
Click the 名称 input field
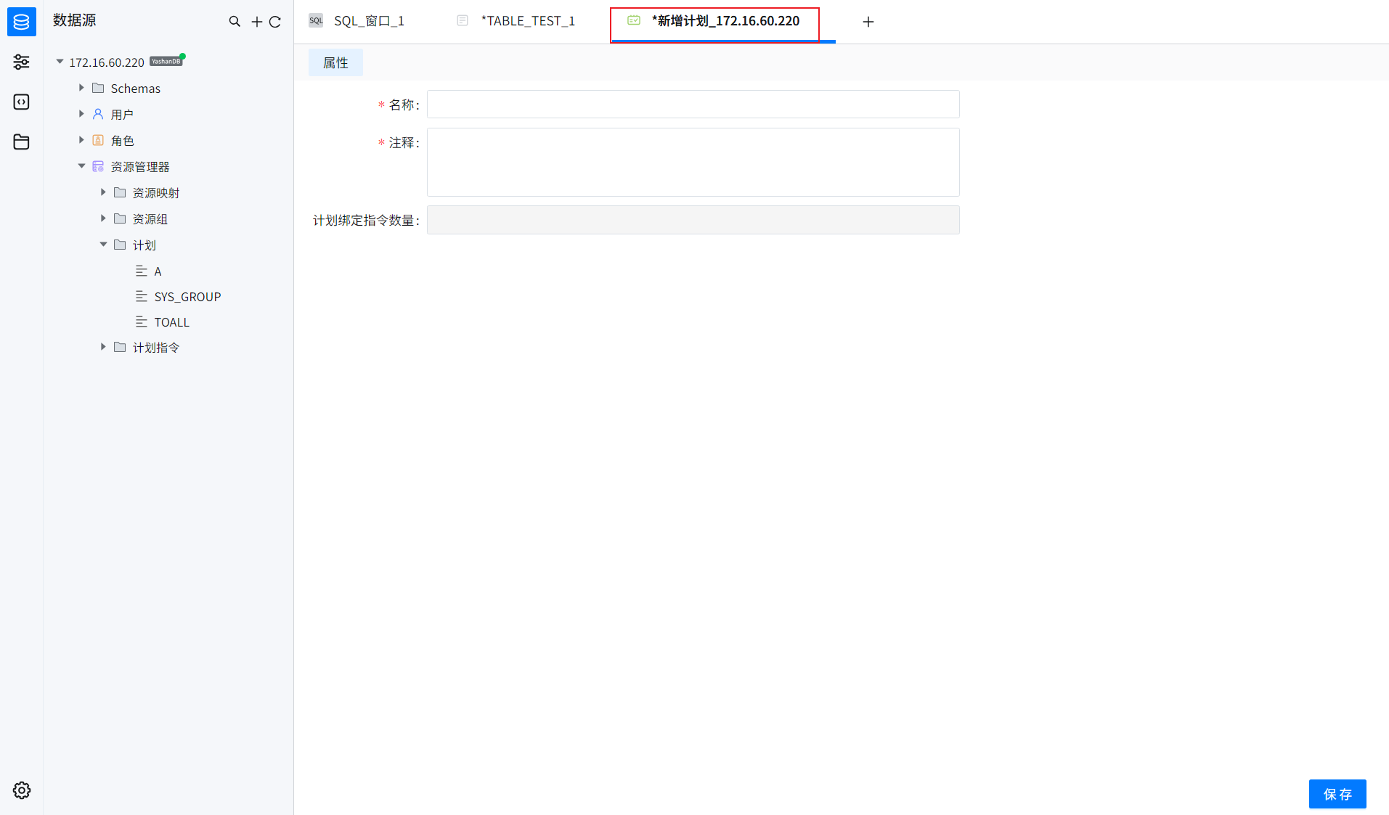click(x=691, y=104)
